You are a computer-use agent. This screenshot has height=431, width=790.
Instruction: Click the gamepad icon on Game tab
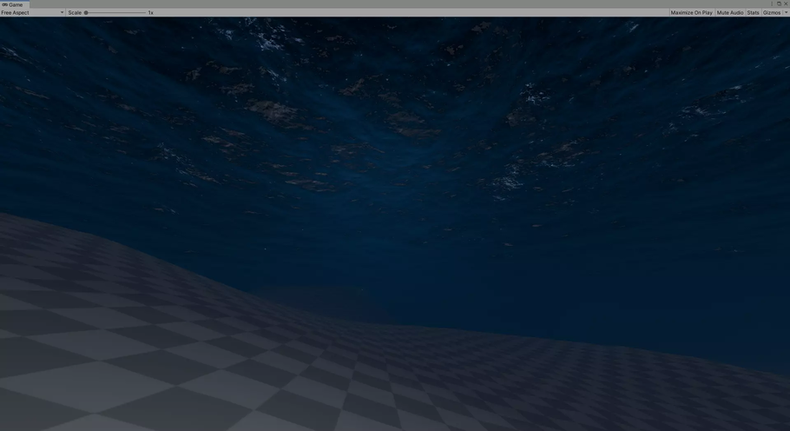click(x=4, y=4)
